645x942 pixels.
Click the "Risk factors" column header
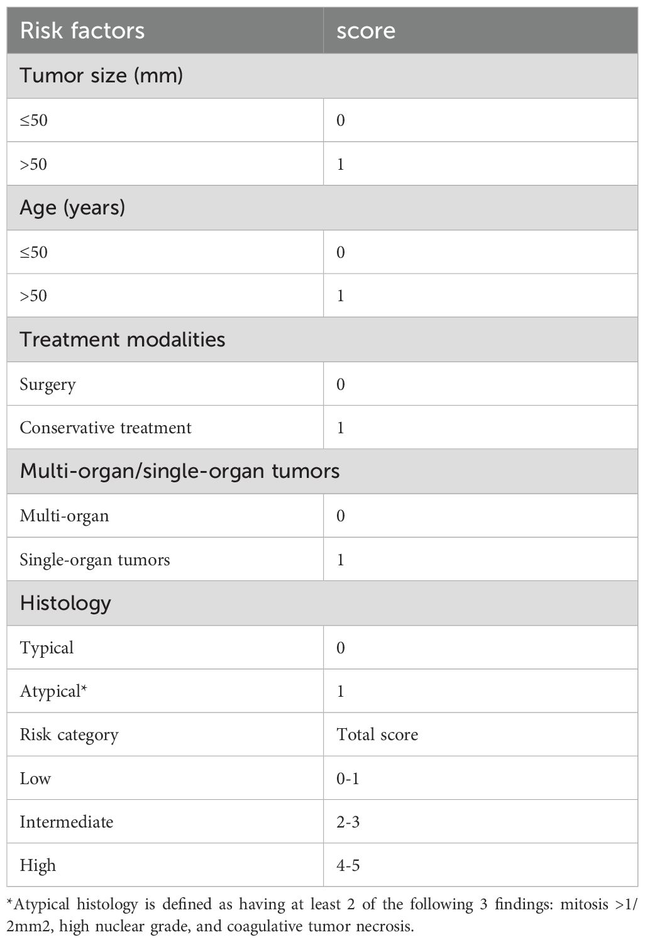click(82, 31)
